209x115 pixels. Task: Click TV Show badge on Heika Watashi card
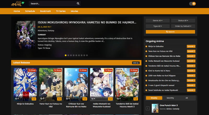[x=108, y=70]
